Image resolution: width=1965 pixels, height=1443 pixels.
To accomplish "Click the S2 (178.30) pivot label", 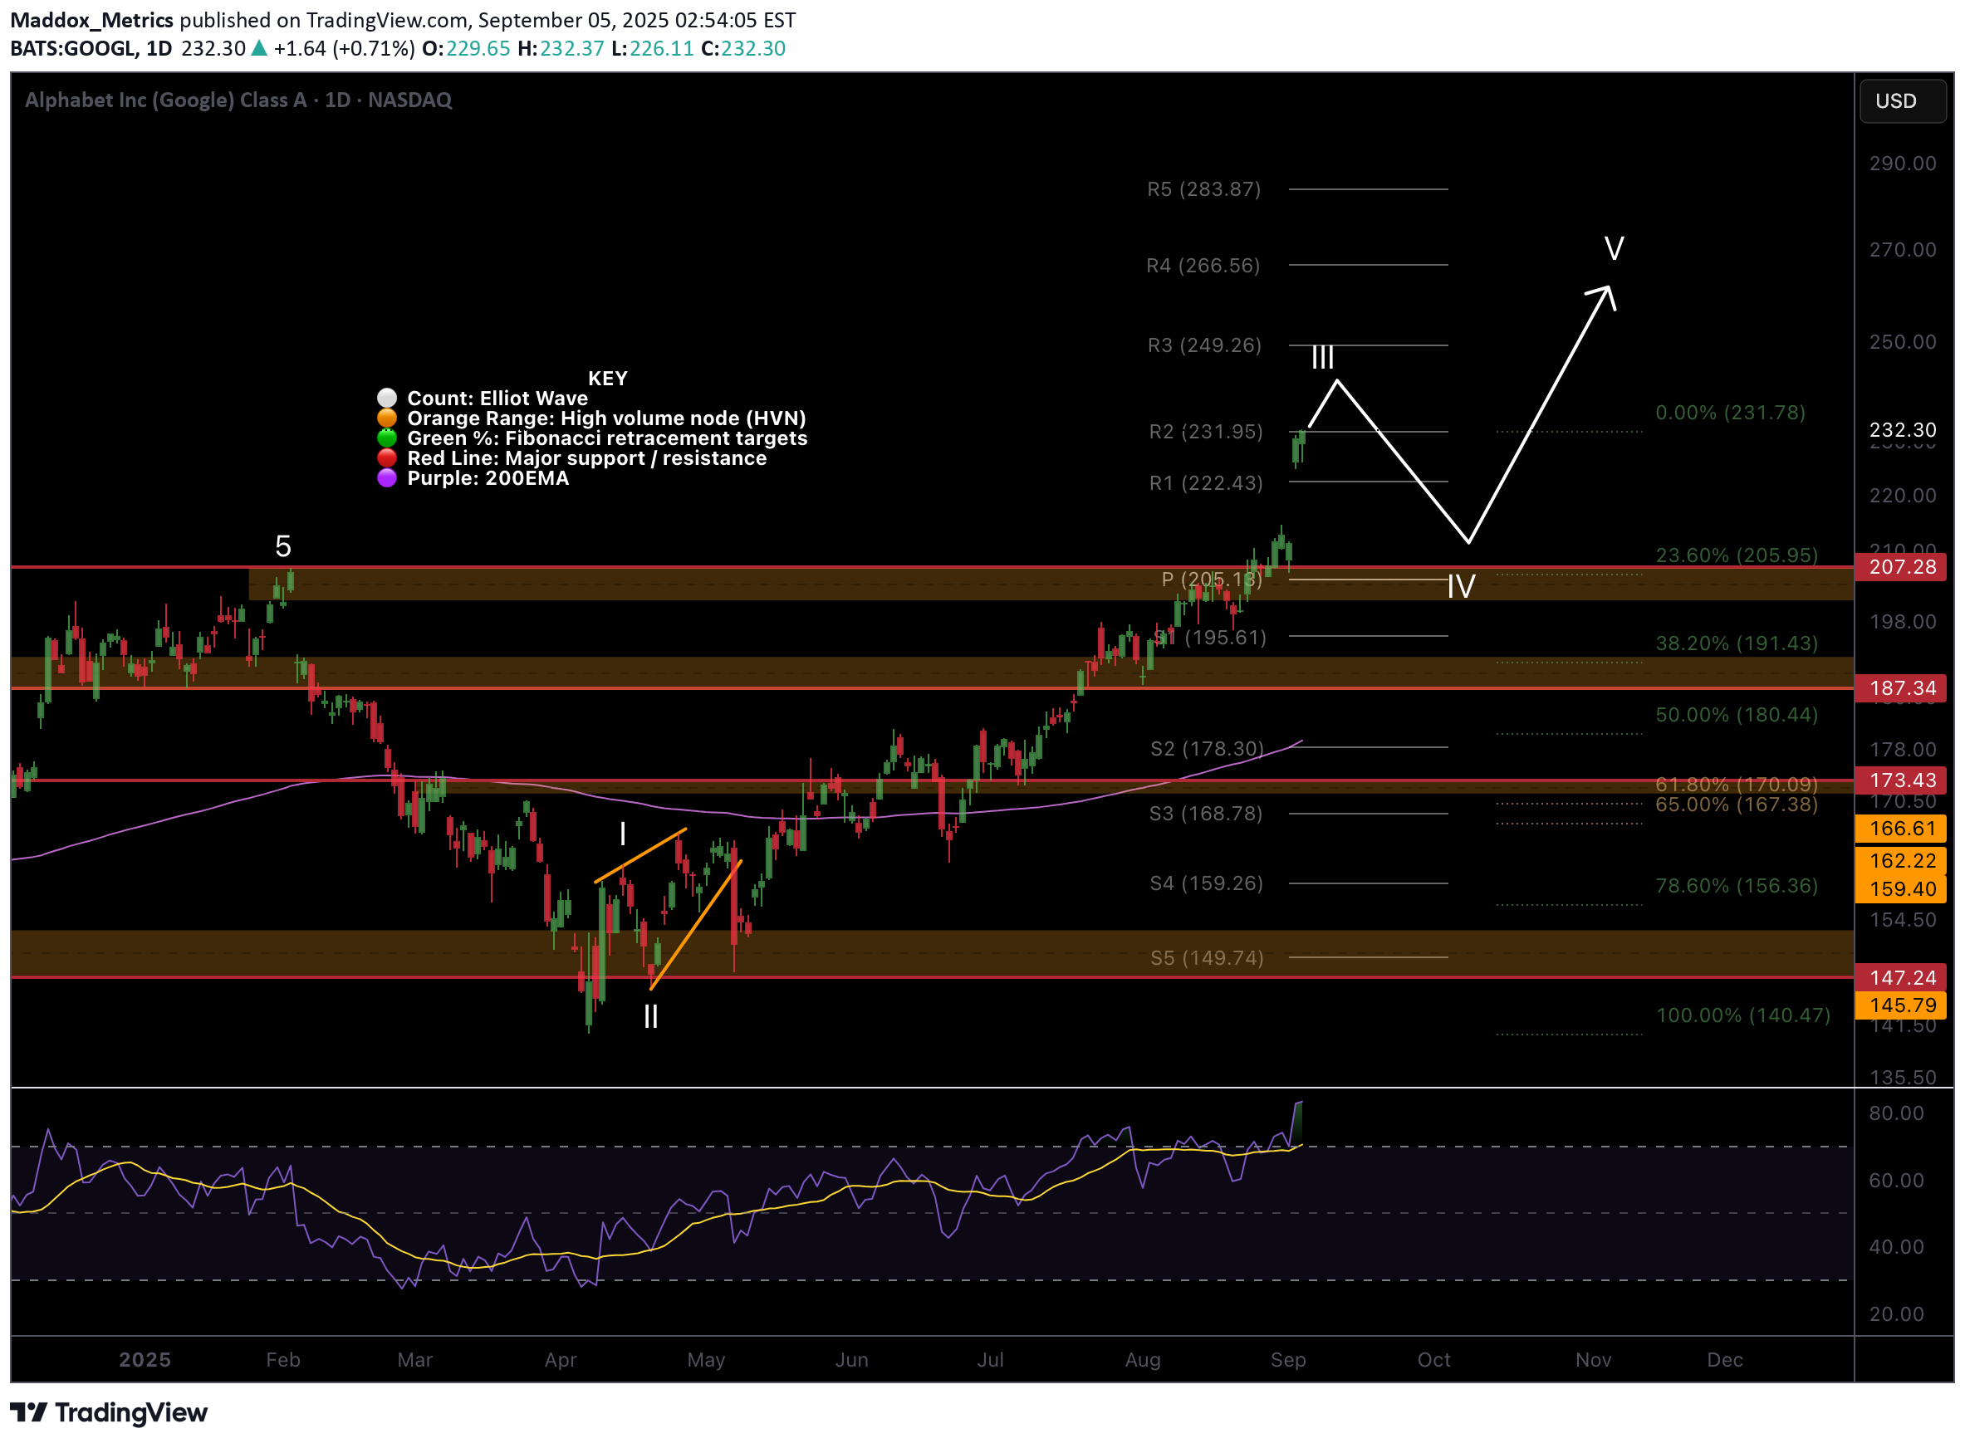I will (1207, 749).
